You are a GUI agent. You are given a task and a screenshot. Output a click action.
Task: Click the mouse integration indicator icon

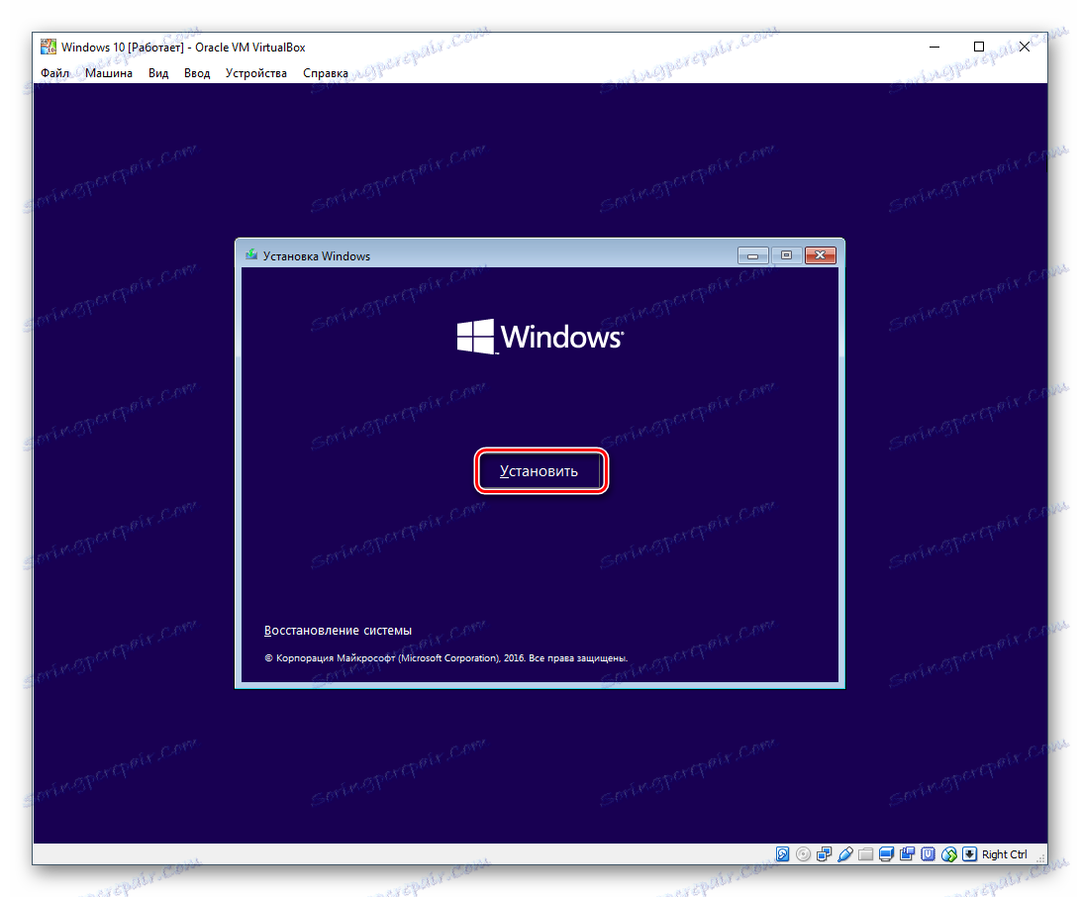[x=949, y=854]
